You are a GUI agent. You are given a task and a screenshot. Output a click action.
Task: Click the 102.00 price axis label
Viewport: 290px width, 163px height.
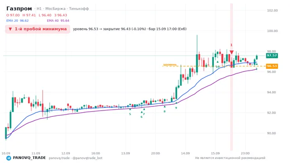tap(272, 10)
